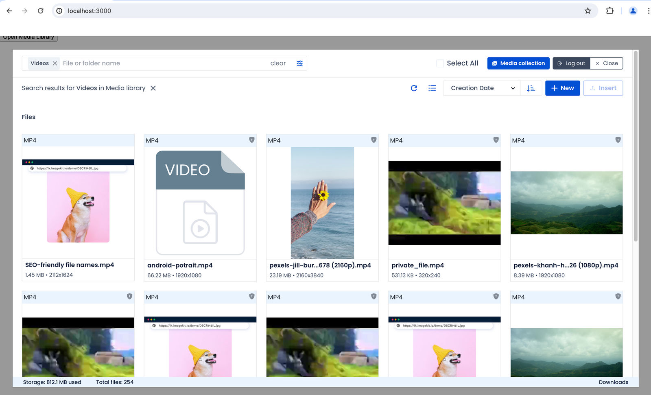
Task: Go back in browser history
Action: coord(9,11)
